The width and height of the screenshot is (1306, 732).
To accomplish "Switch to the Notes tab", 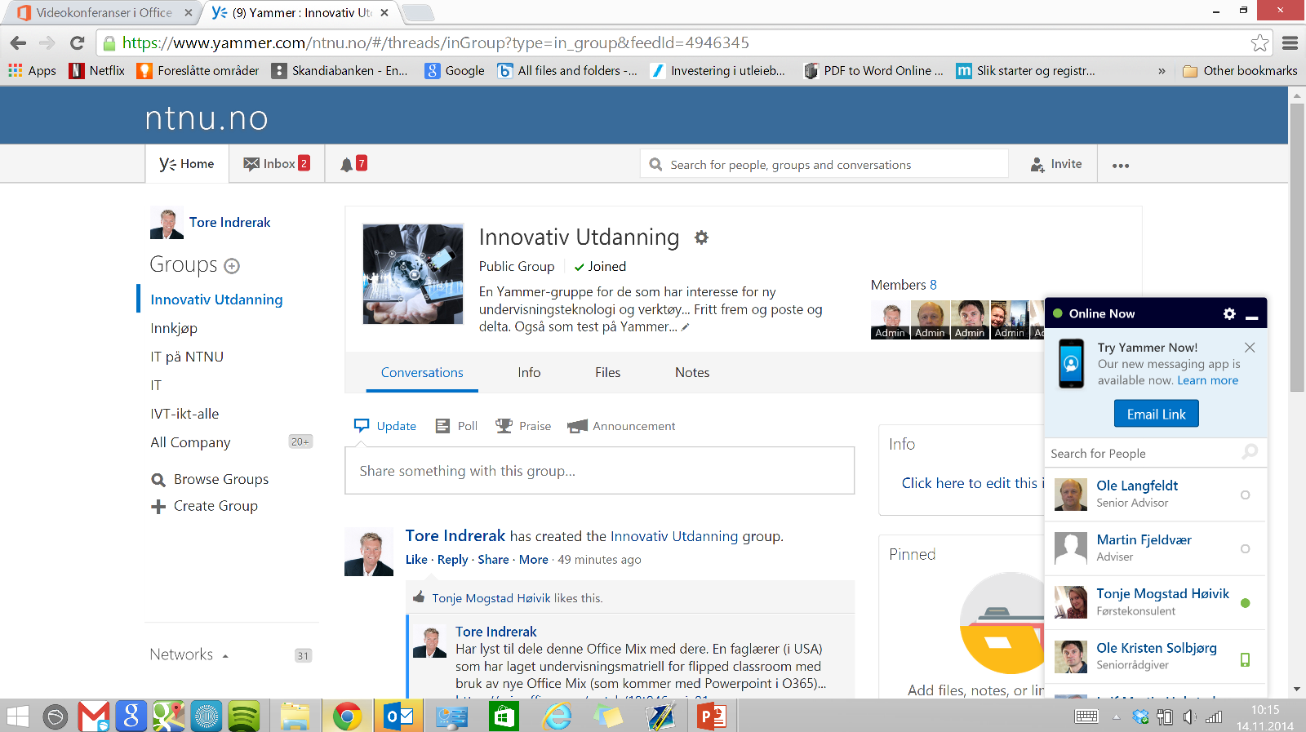I will click(692, 373).
